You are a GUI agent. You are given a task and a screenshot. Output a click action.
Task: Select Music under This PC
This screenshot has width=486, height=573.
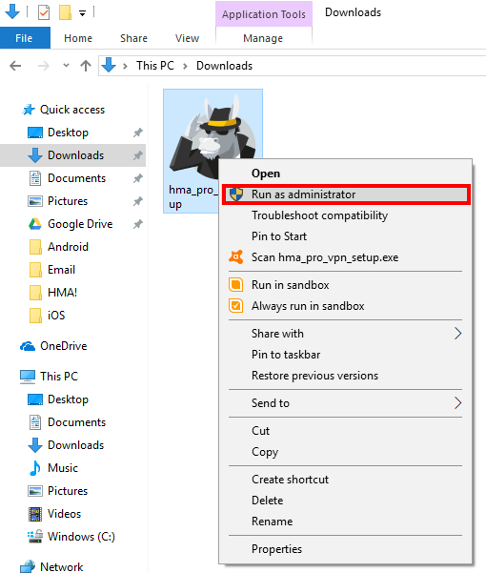63,468
